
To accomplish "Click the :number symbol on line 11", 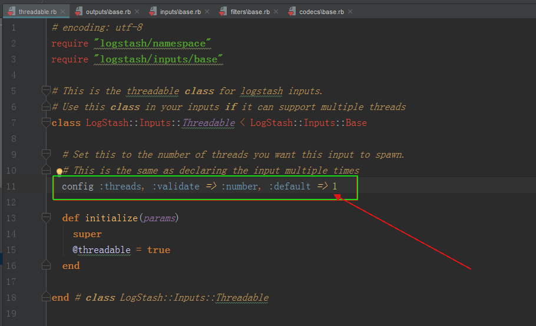I will click(240, 187).
